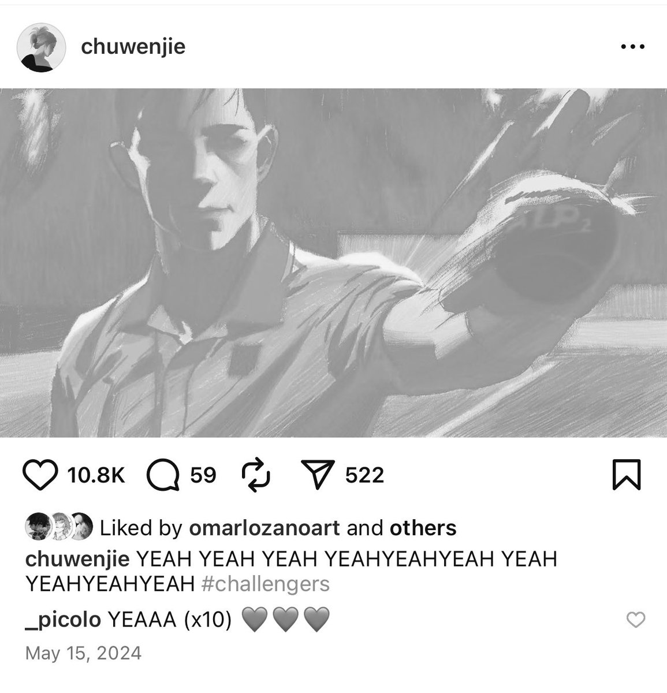The image size is (667, 693).
Task: Click the 10.8K likes count
Action: [95, 476]
